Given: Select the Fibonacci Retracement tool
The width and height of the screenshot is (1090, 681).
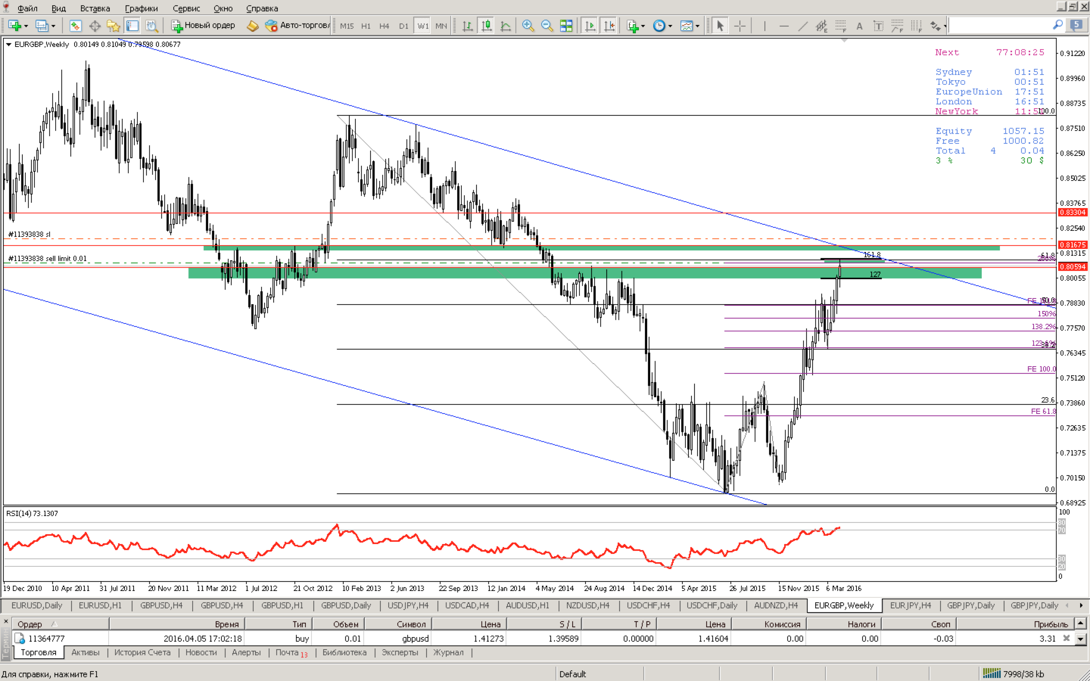Looking at the screenshot, I should pyautogui.click(x=841, y=26).
